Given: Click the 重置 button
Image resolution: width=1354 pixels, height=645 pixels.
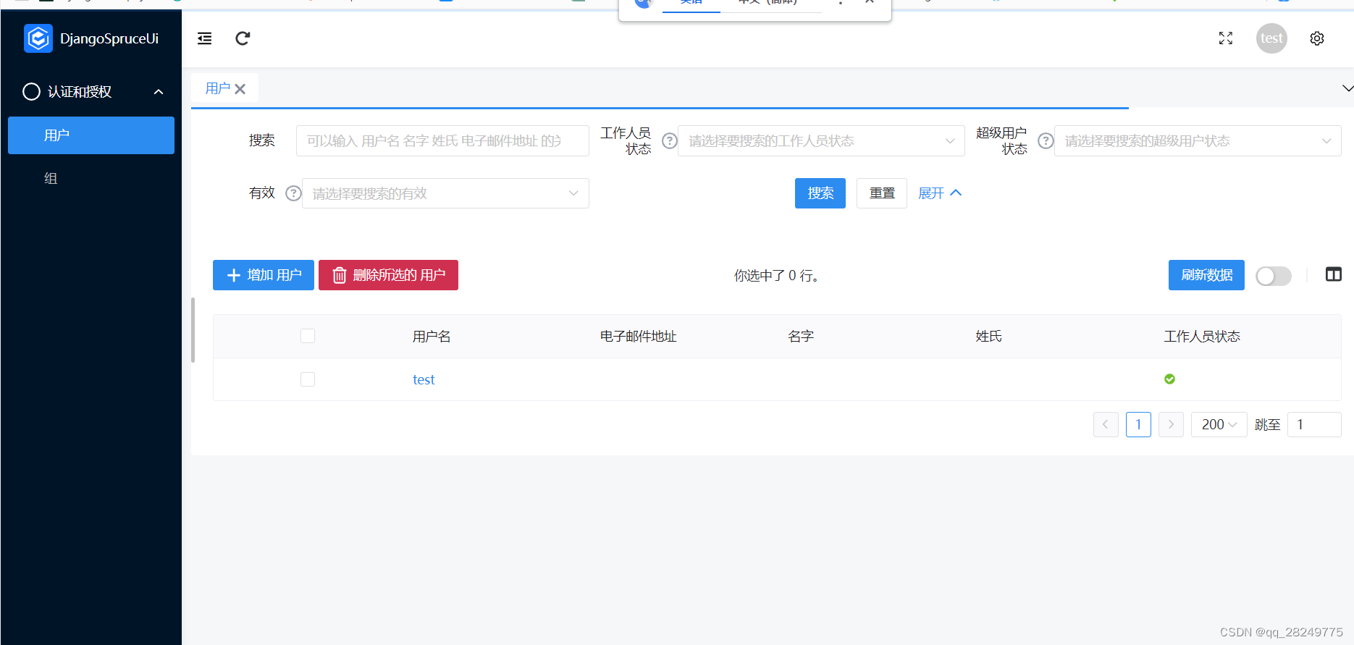Looking at the screenshot, I should (882, 193).
